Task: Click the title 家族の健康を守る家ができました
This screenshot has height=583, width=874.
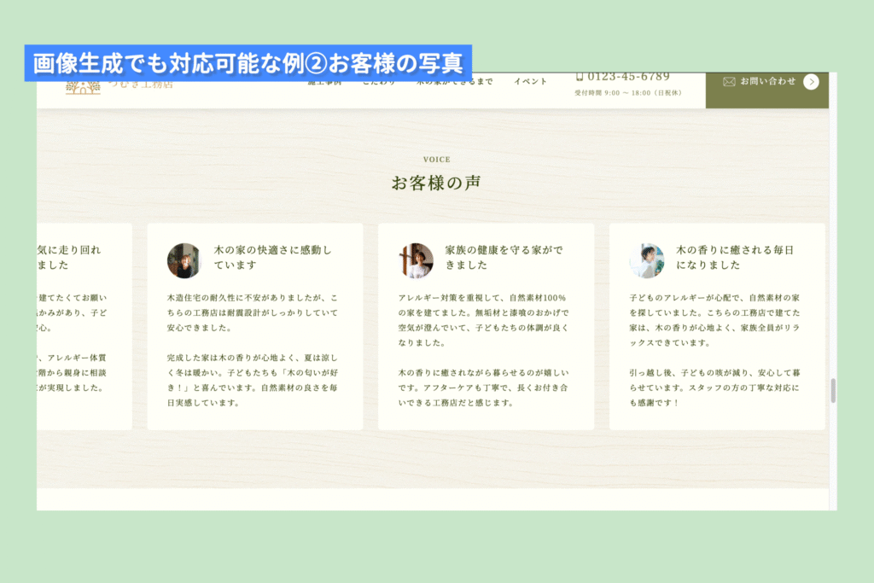Action: pos(504,258)
